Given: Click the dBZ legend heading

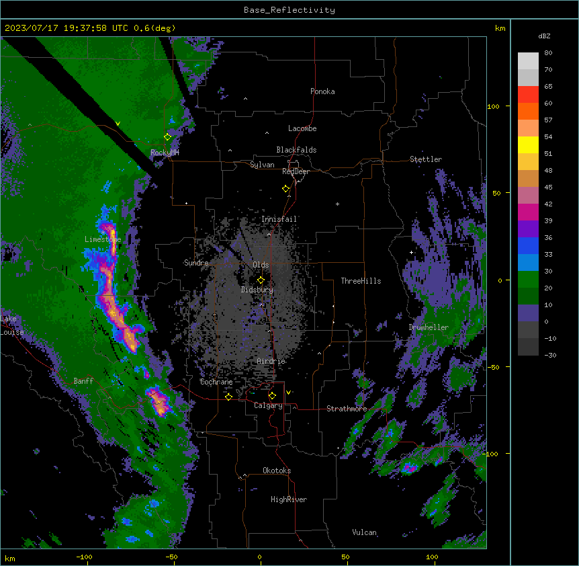Looking at the screenshot, I should pyautogui.click(x=544, y=36).
